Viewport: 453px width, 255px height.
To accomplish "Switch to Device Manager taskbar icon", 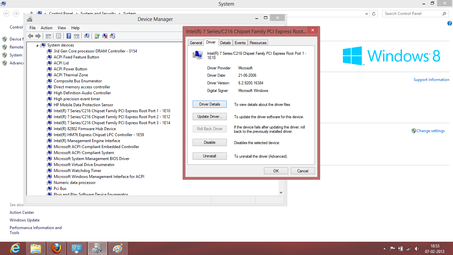I will (x=97, y=248).
